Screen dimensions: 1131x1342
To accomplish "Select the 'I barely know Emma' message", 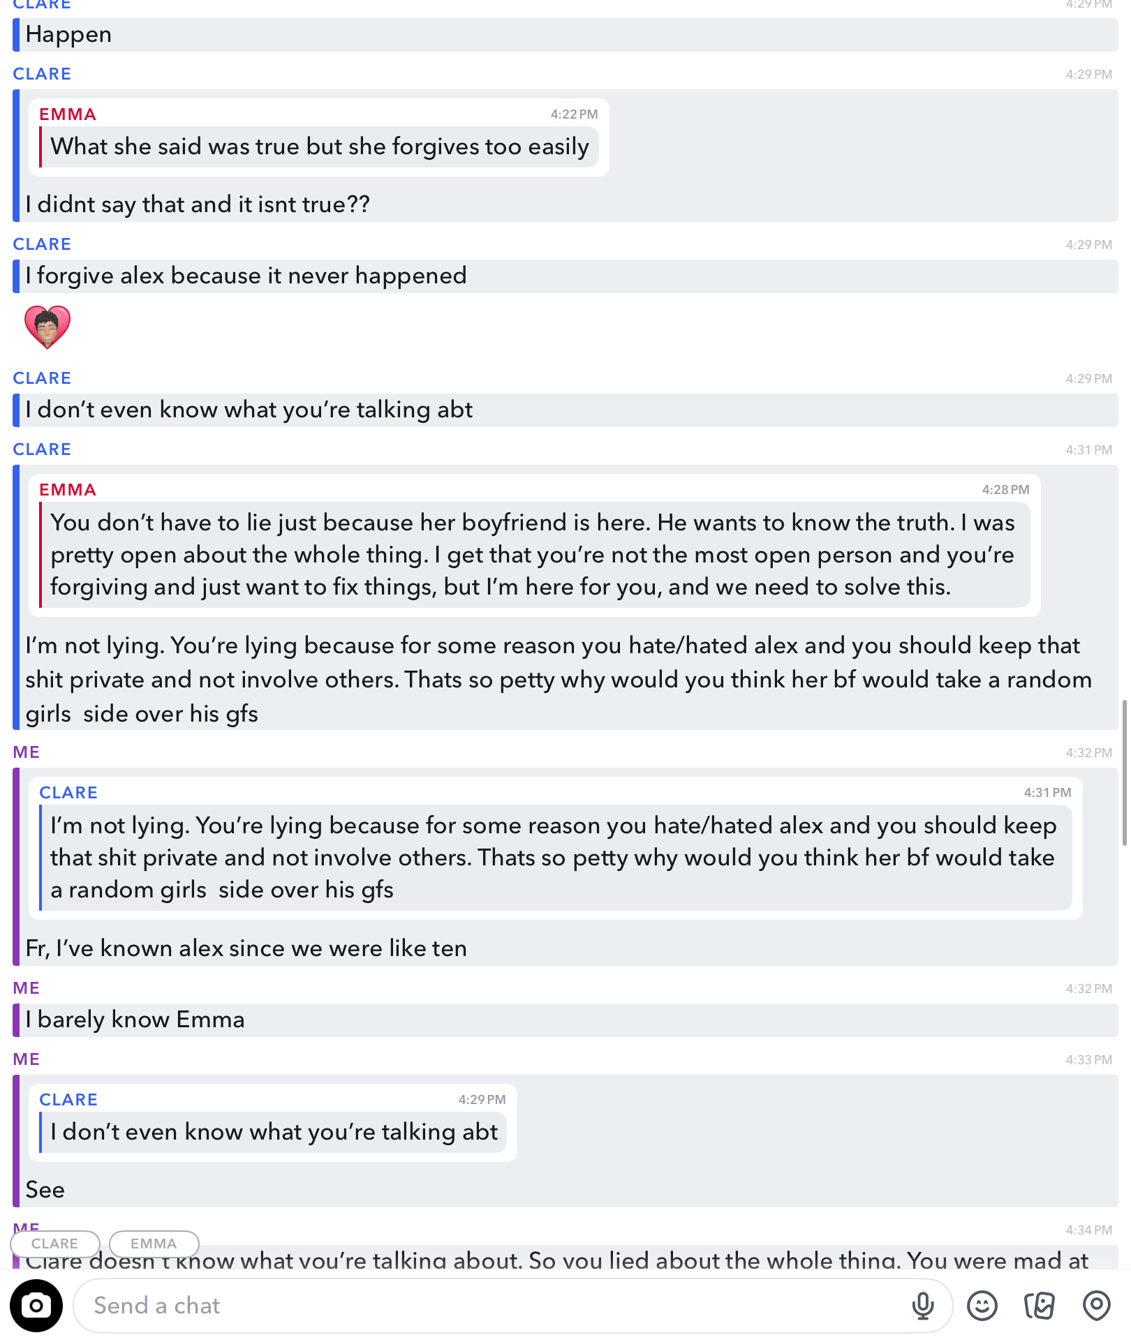I will [x=565, y=1020].
